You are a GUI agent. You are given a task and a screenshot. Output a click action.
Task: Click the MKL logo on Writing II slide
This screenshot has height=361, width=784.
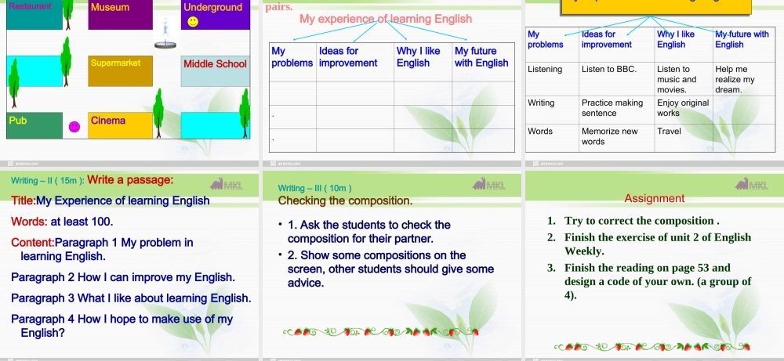click(x=226, y=184)
